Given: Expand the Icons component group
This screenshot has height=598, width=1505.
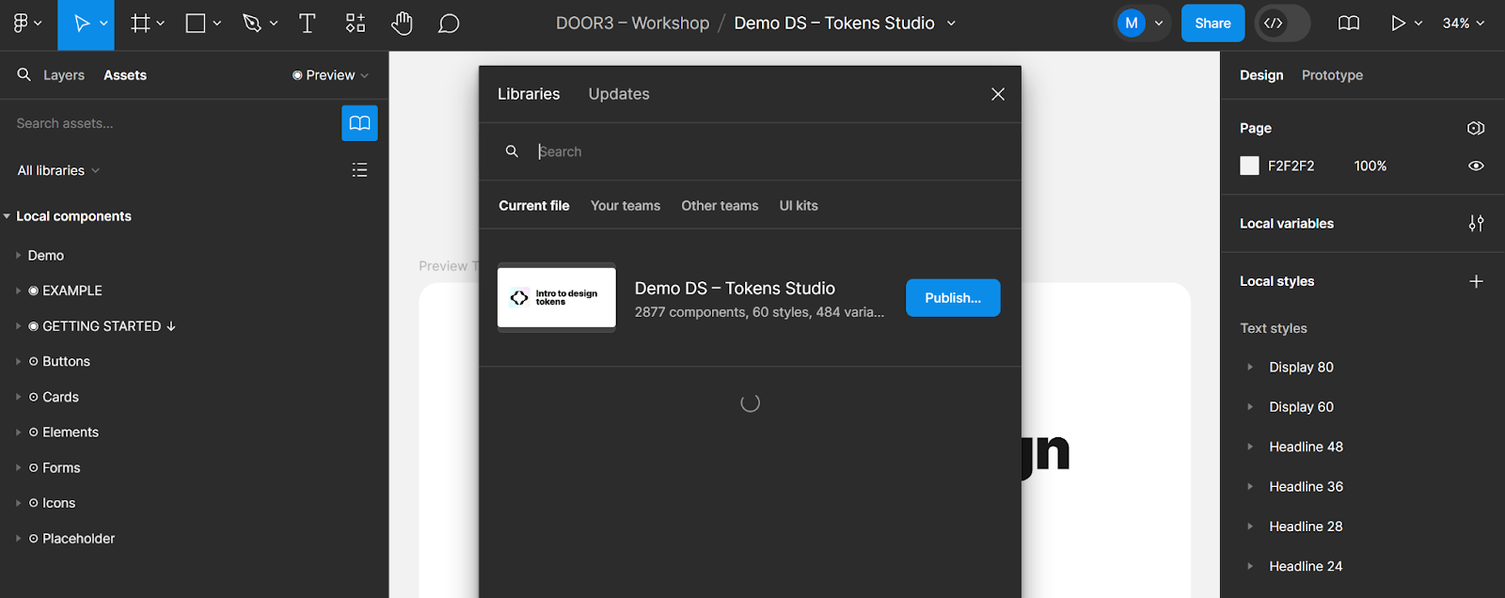Looking at the screenshot, I should 19,503.
